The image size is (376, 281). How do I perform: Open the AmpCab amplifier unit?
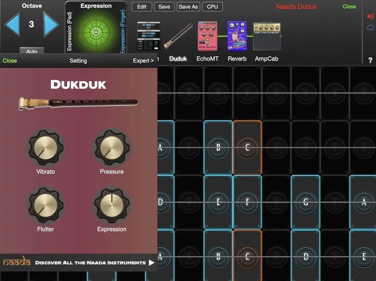267,36
